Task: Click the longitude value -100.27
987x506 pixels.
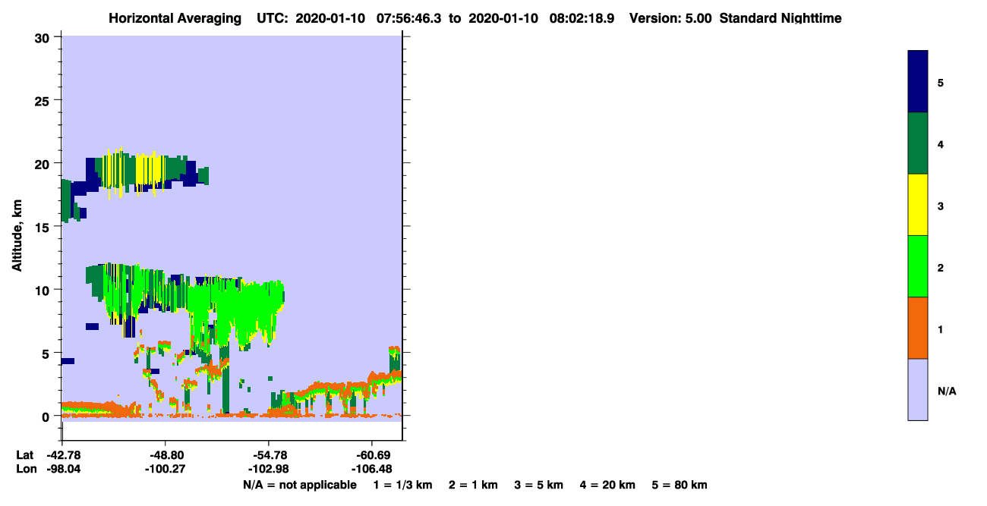Action: [x=165, y=469]
